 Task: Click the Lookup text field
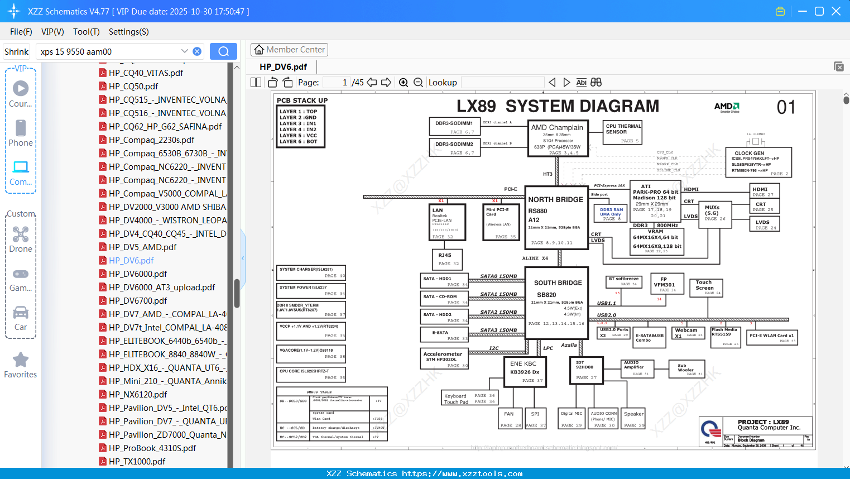502,82
